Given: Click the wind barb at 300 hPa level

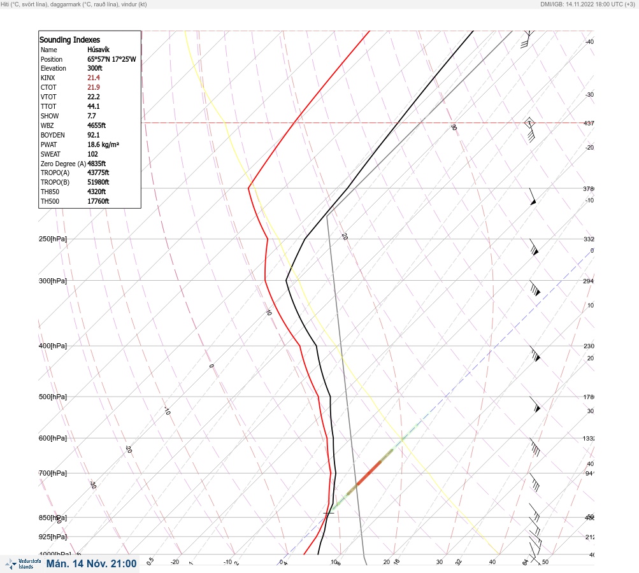Looking at the screenshot, I should tap(535, 288).
